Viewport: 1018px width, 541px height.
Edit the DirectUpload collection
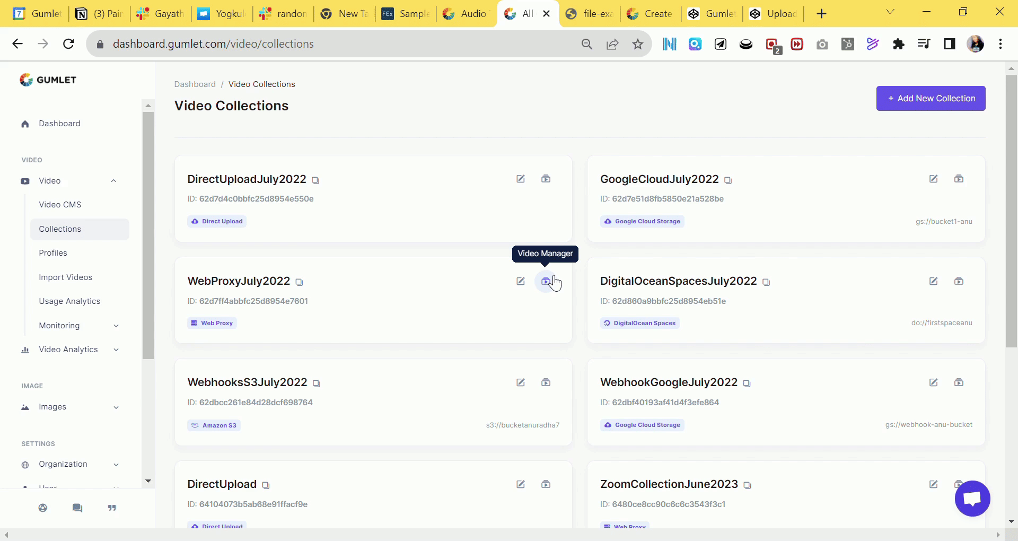point(521,484)
